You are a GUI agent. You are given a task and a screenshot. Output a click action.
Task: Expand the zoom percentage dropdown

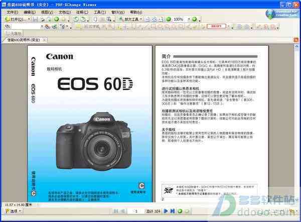189,19
